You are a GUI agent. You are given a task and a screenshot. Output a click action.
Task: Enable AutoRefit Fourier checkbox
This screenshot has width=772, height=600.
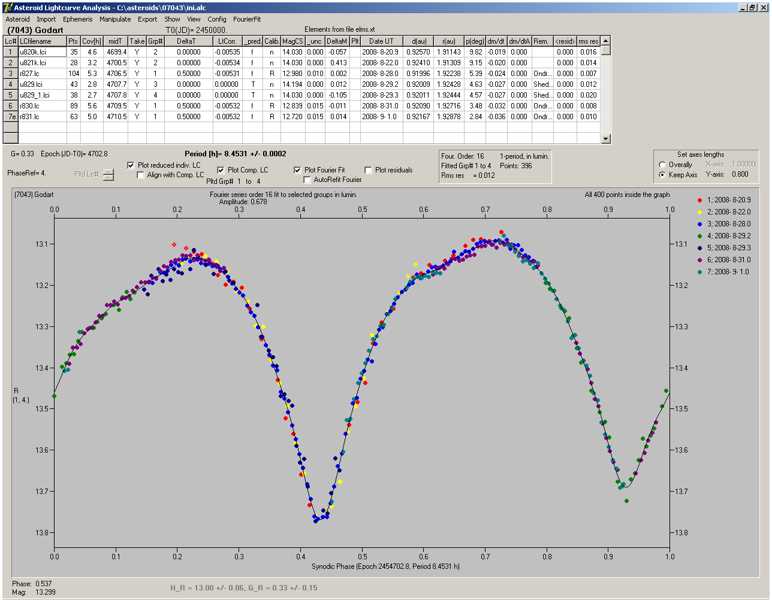click(x=307, y=180)
